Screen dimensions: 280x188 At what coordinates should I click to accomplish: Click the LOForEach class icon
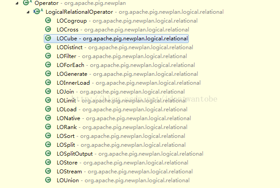[48, 65]
